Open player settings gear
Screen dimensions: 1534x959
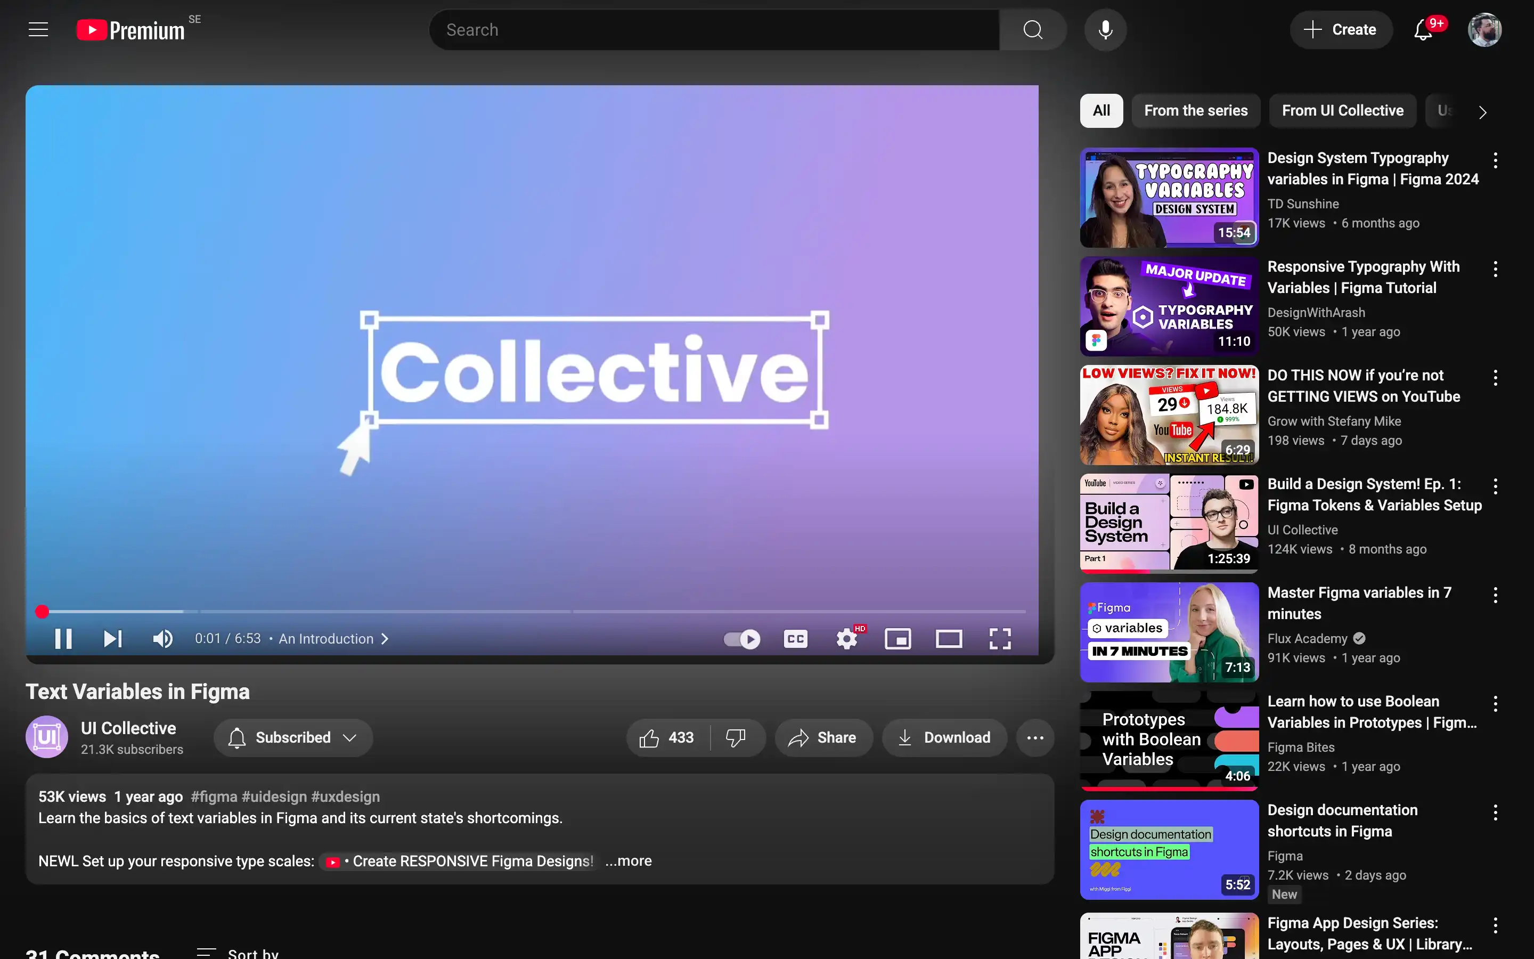click(x=847, y=639)
